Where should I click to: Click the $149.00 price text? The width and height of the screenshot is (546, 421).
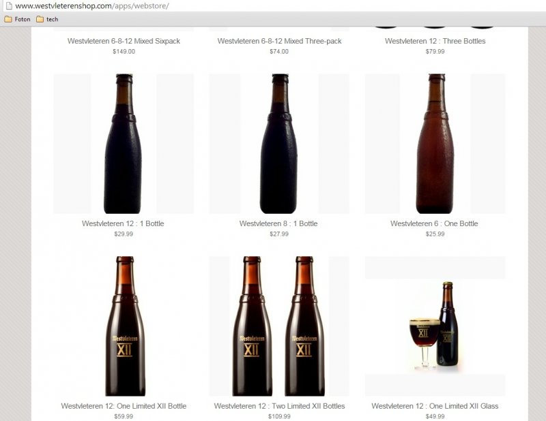124,52
